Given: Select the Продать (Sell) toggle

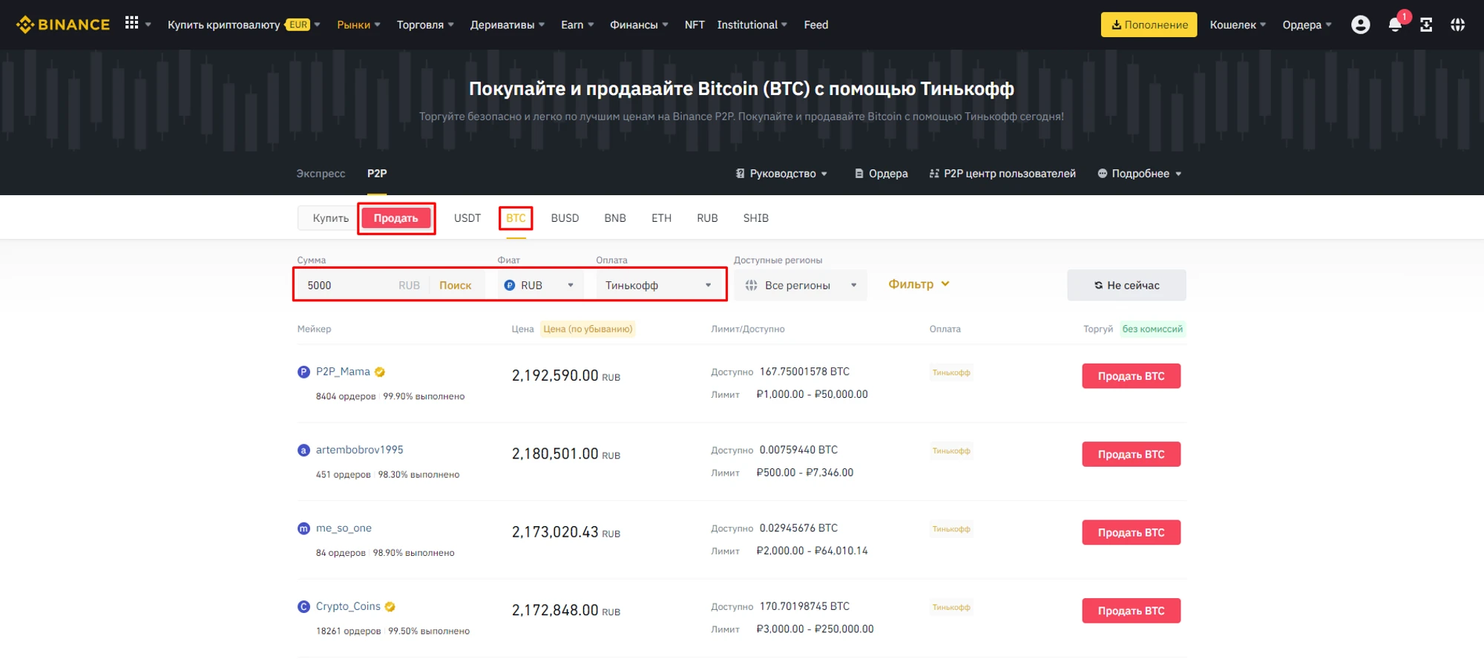Looking at the screenshot, I should (395, 218).
